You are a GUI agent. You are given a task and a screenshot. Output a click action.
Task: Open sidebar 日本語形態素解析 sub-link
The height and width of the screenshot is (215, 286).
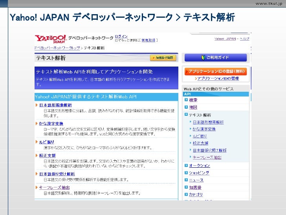208,122
